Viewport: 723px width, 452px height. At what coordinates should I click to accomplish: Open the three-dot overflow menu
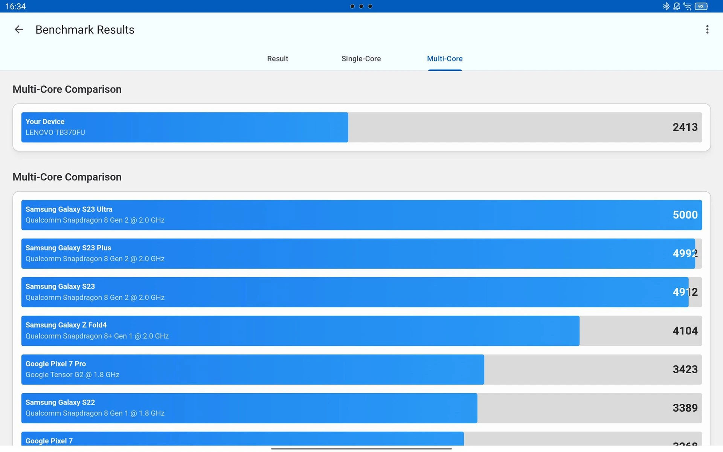click(x=707, y=29)
